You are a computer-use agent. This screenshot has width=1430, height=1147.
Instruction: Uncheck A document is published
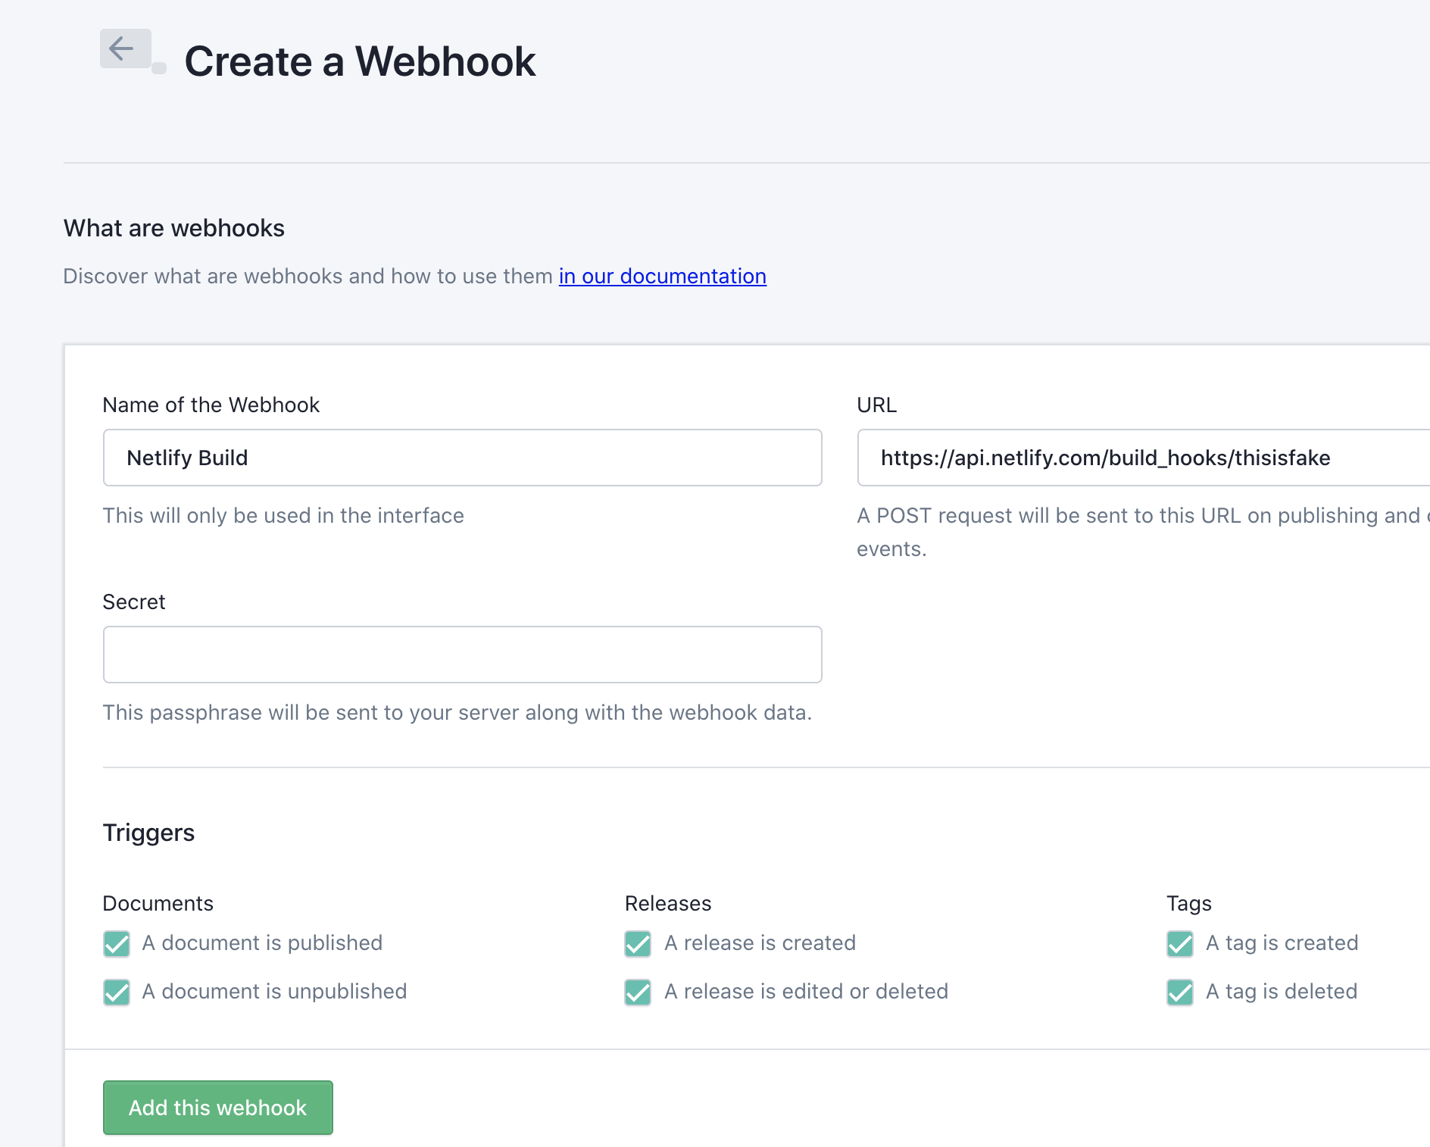click(116, 944)
